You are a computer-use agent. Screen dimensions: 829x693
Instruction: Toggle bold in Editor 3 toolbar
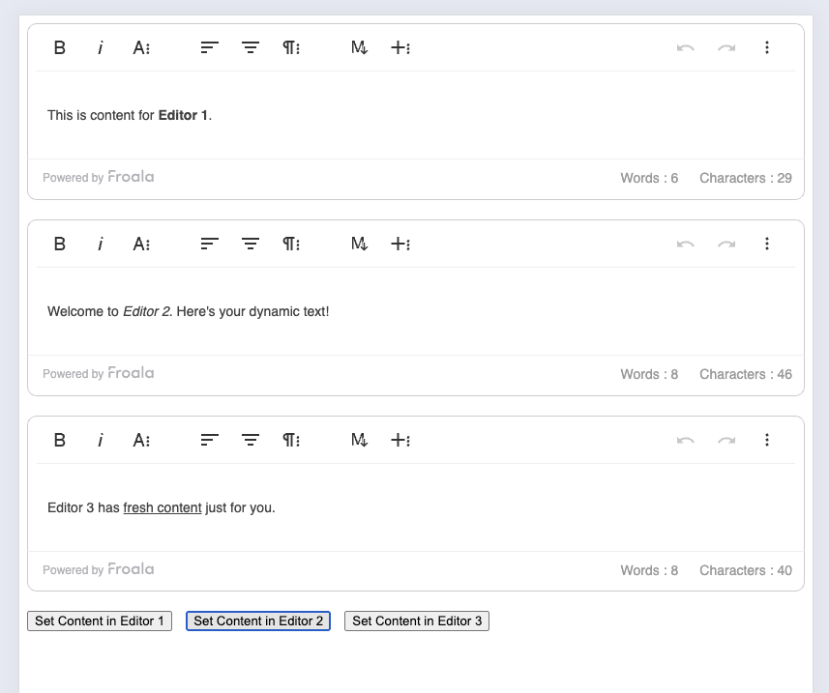pyautogui.click(x=59, y=440)
